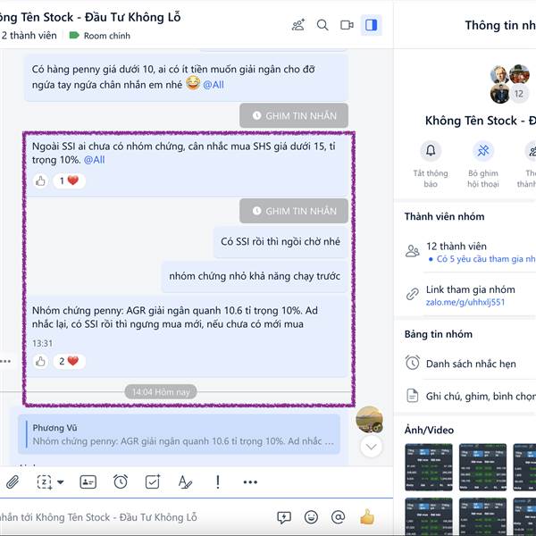Insert a contact card

tap(88, 482)
